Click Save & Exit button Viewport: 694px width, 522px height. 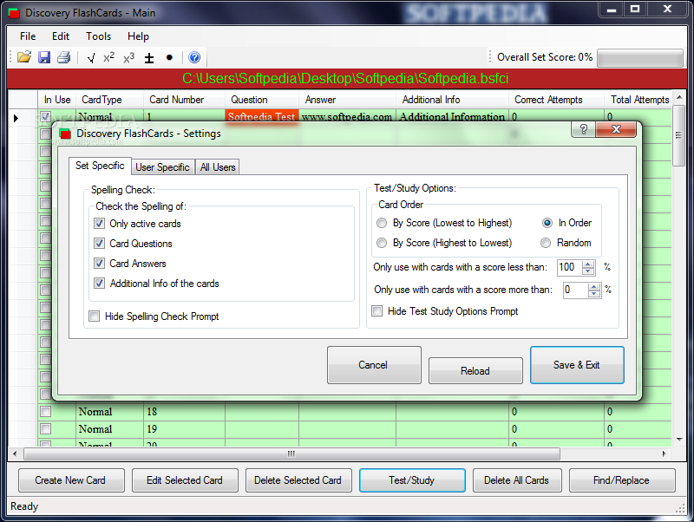pyautogui.click(x=577, y=365)
